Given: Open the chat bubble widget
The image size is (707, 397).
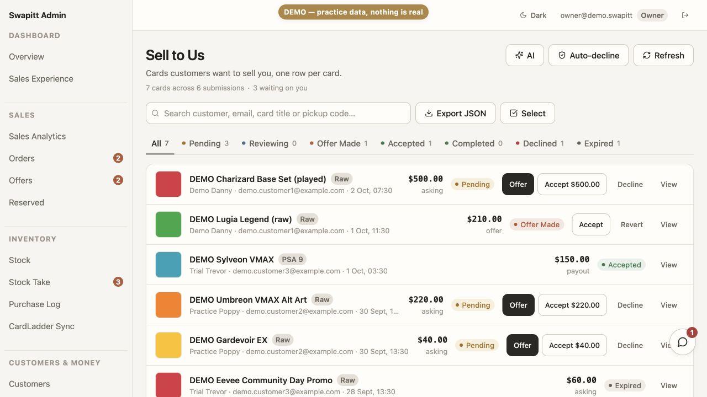Looking at the screenshot, I should tap(683, 342).
